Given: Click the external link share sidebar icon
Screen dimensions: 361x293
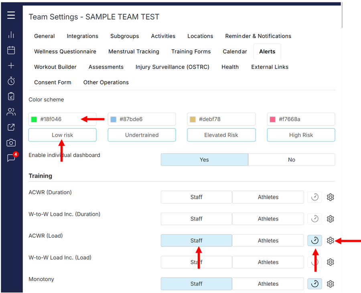Looking at the screenshot, I should coord(11,127).
